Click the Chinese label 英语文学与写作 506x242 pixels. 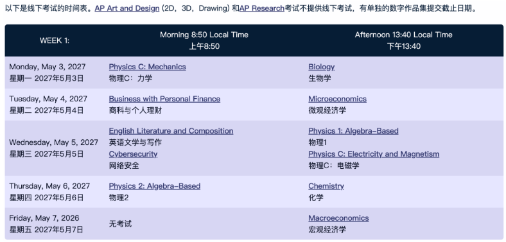click(135, 143)
